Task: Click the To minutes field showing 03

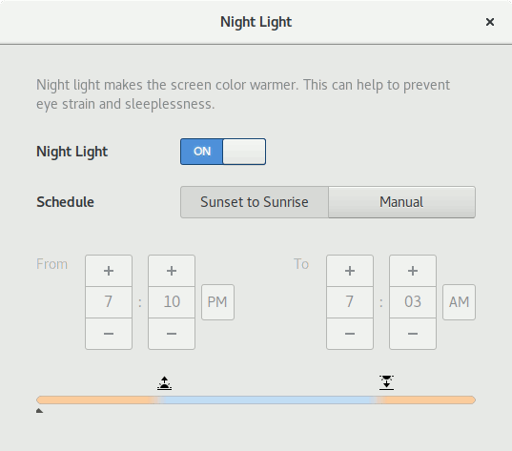Action: (x=413, y=302)
